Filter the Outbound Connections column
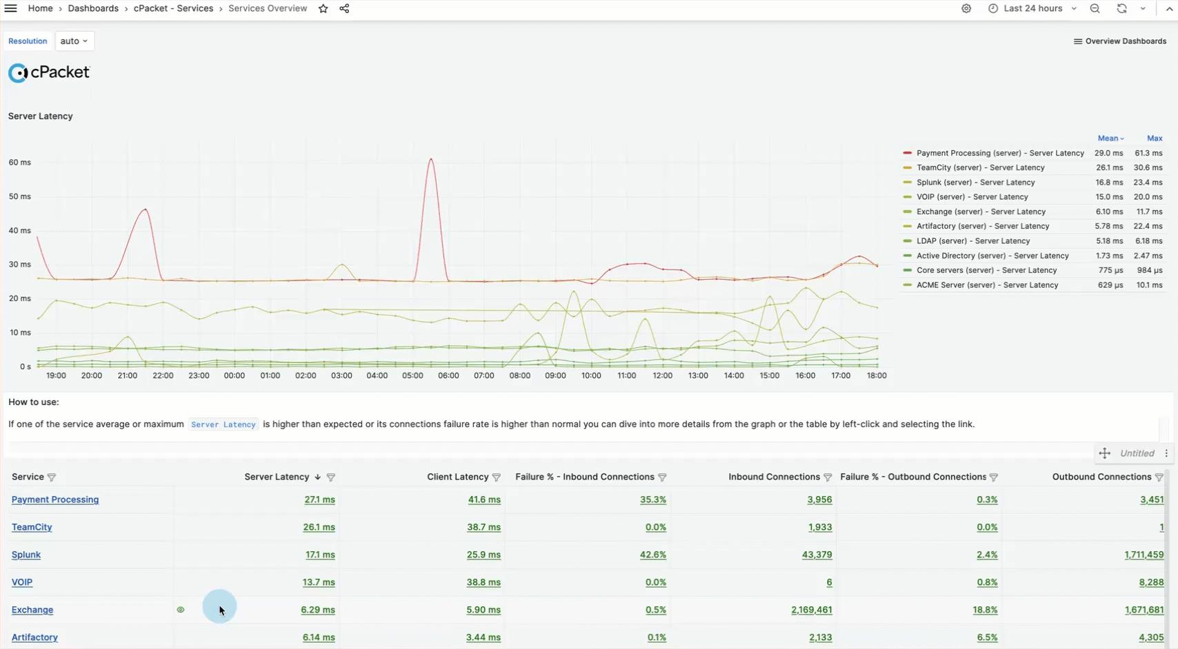 click(1159, 477)
